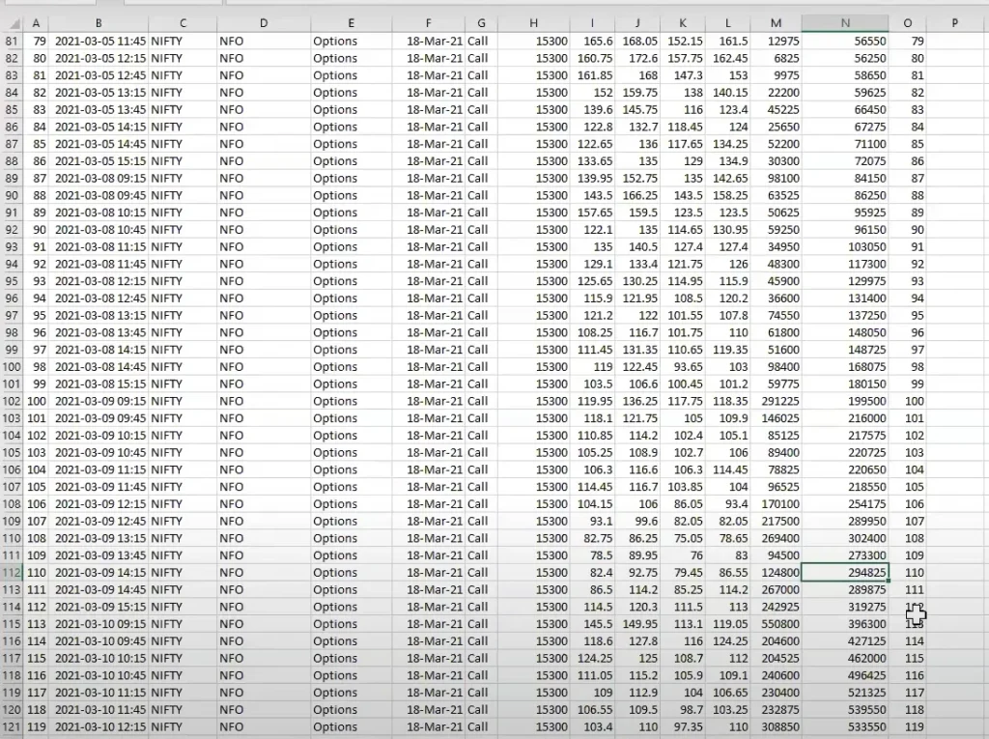Click the cell with value 149.95
Screen dimensions: 989x739
[x=638, y=624]
